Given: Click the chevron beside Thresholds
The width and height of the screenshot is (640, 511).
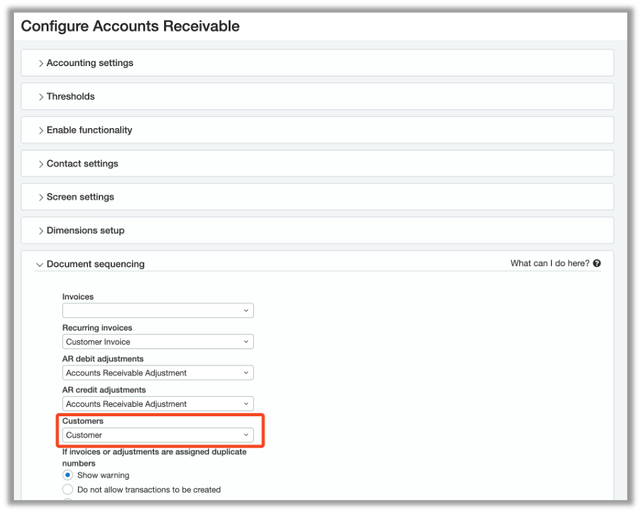Looking at the screenshot, I should [41, 96].
